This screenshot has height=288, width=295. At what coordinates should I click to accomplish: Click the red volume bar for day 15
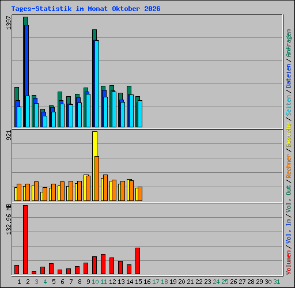138,261
